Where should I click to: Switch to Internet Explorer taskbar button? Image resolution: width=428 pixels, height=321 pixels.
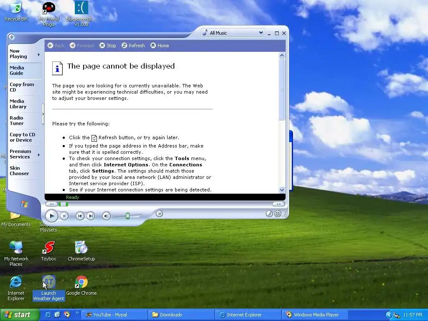click(x=248, y=315)
